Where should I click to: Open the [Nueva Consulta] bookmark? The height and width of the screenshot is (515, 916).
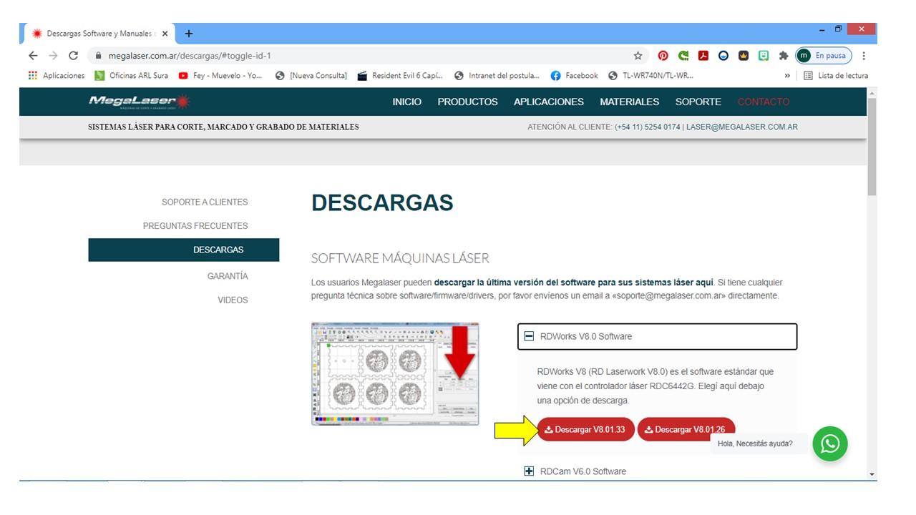point(311,76)
